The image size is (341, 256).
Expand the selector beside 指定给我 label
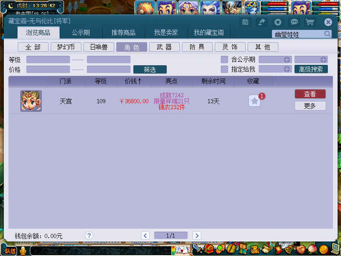pyautogui.click(x=275, y=69)
